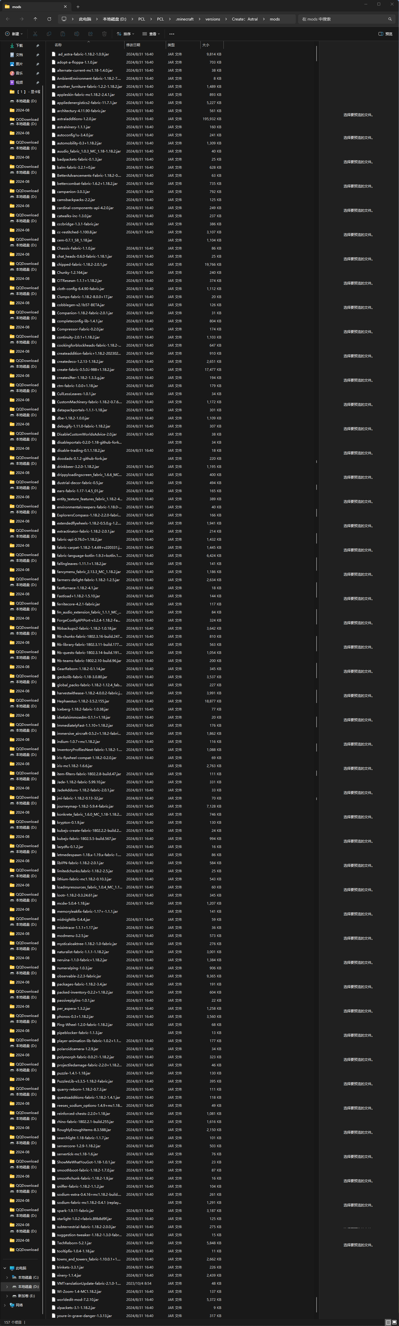Click the monitor icon in address bar
Image resolution: width=399 pixels, height=1326 pixels.
click(x=64, y=19)
